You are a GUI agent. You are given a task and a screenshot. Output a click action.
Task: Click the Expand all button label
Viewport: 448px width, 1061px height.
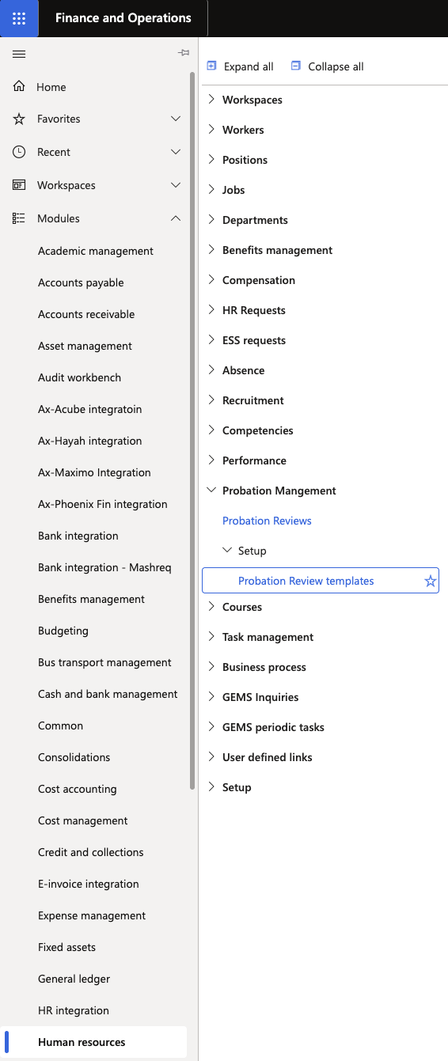click(x=249, y=66)
